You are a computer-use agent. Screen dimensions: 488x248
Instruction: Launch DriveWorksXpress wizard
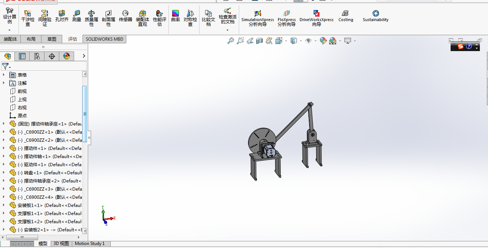click(x=317, y=19)
